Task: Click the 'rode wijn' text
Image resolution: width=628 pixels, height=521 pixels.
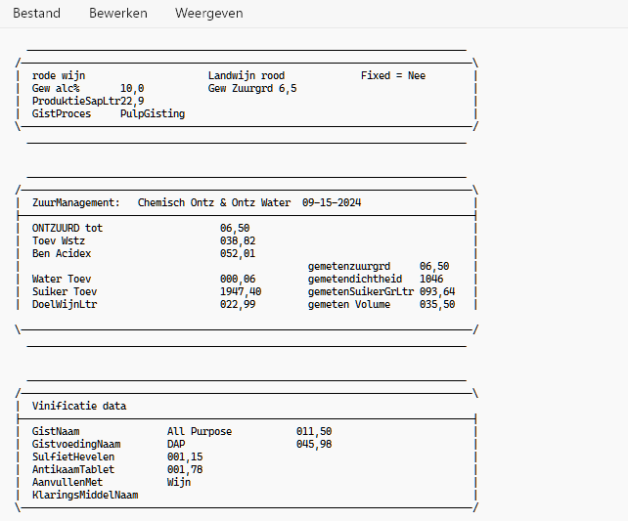Action: [58, 75]
